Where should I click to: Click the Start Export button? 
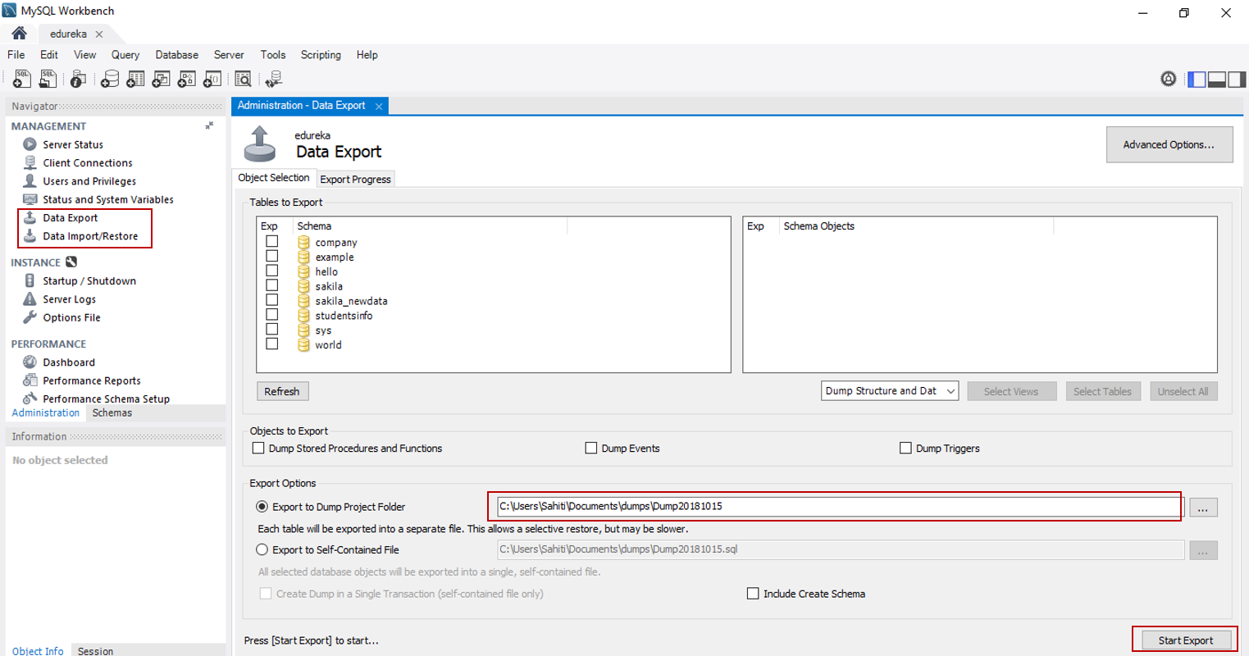(1185, 640)
